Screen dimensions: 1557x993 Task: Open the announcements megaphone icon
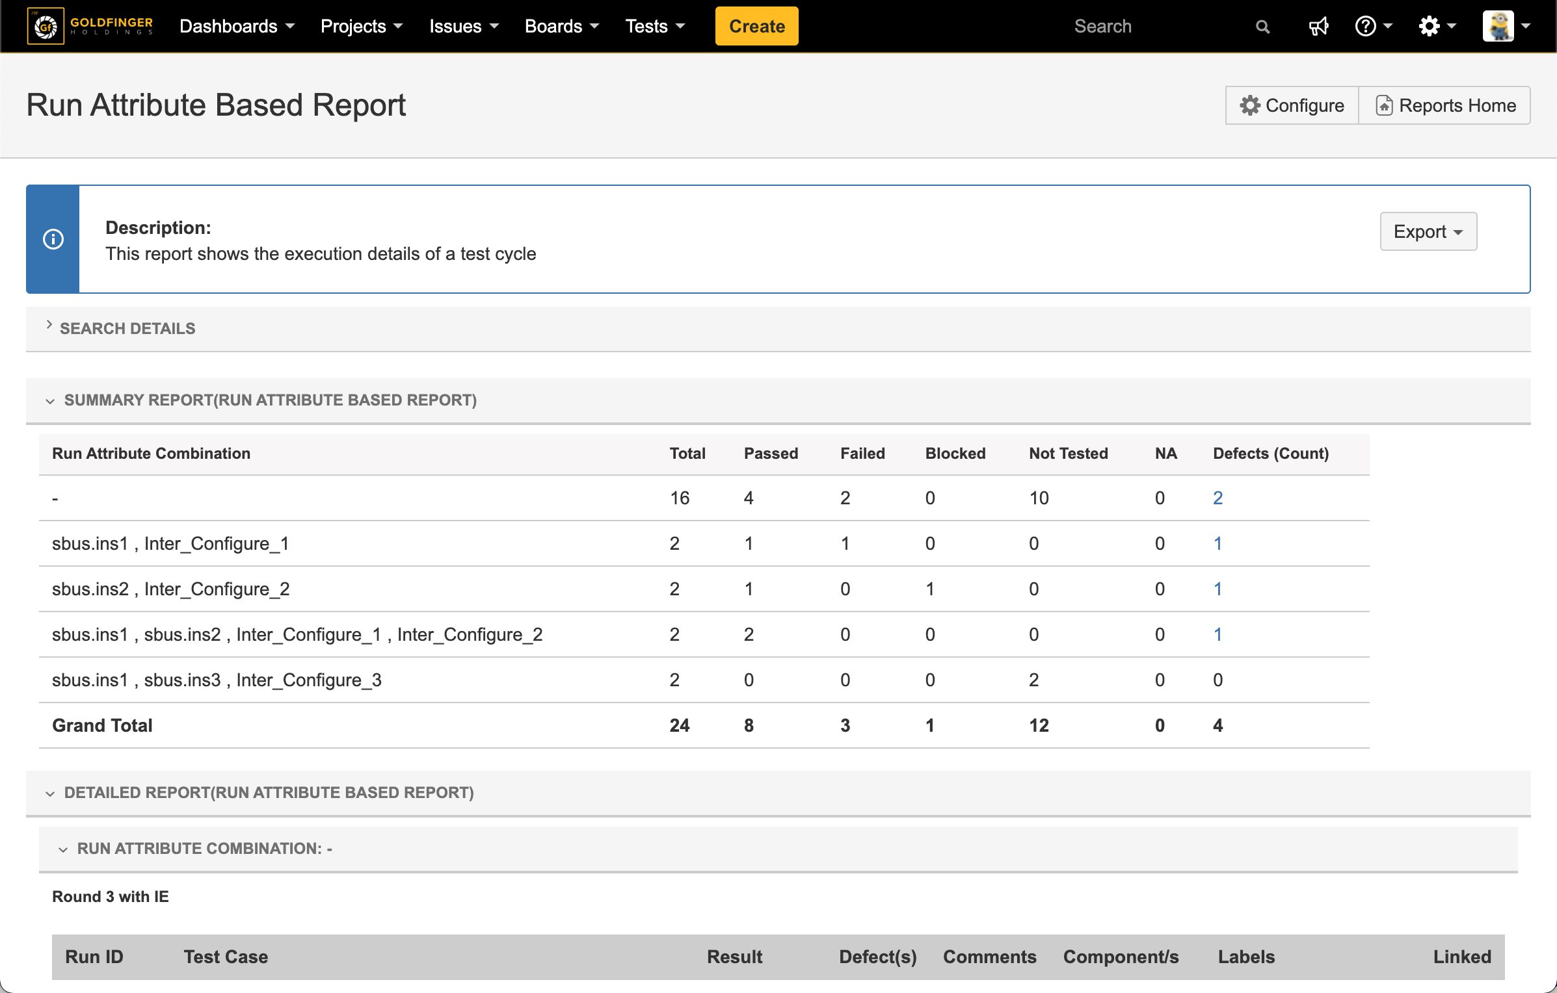[x=1318, y=27]
